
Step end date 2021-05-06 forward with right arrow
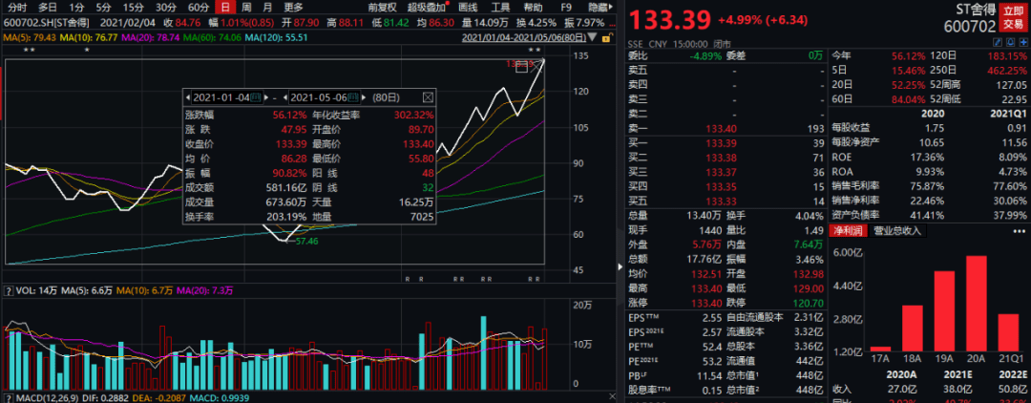click(x=365, y=97)
